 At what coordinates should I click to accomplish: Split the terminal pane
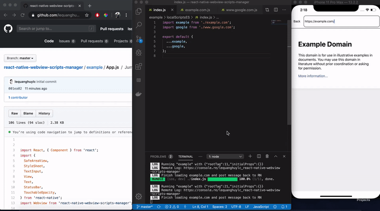[259, 156]
